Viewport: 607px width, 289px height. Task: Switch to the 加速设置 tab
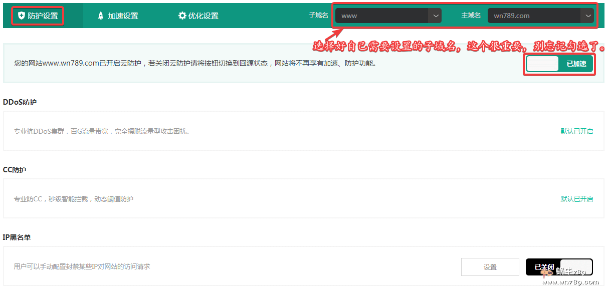[x=123, y=16]
